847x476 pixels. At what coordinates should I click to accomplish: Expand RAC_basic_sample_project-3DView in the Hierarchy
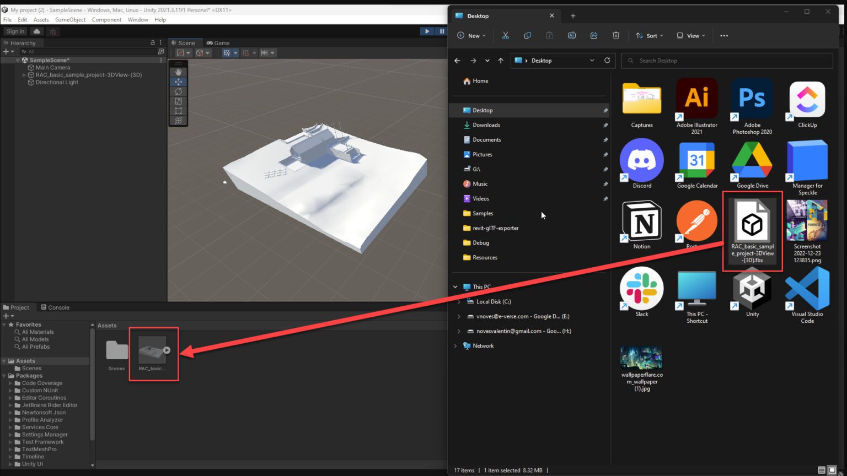pos(25,75)
